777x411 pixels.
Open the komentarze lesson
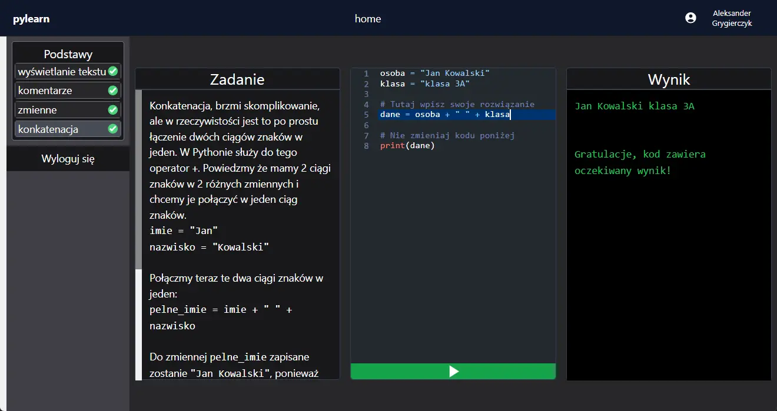(x=45, y=91)
